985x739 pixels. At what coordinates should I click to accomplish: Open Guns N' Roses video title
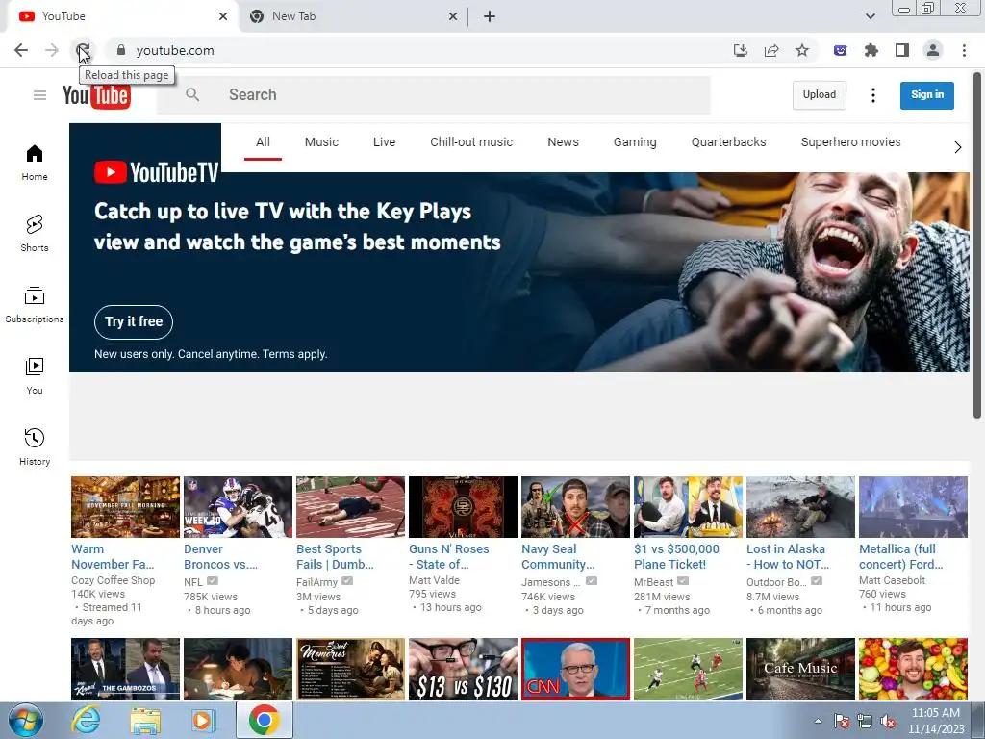pos(448,557)
